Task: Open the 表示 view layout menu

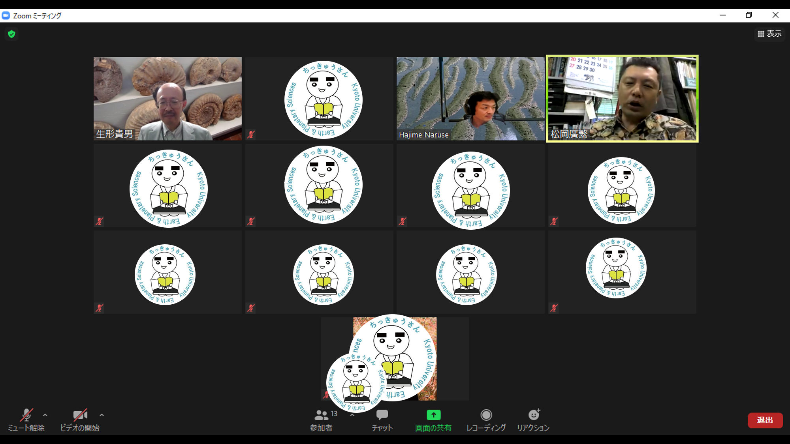Action: pyautogui.click(x=769, y=34)
